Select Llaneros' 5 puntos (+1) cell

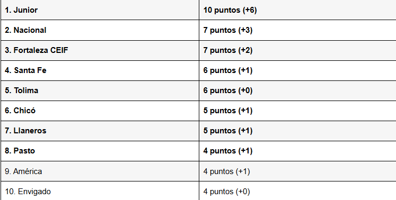point(298,131)
